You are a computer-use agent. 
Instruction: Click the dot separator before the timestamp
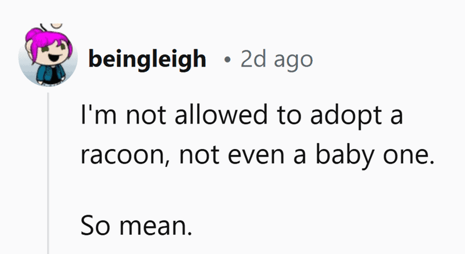[227, 60]
